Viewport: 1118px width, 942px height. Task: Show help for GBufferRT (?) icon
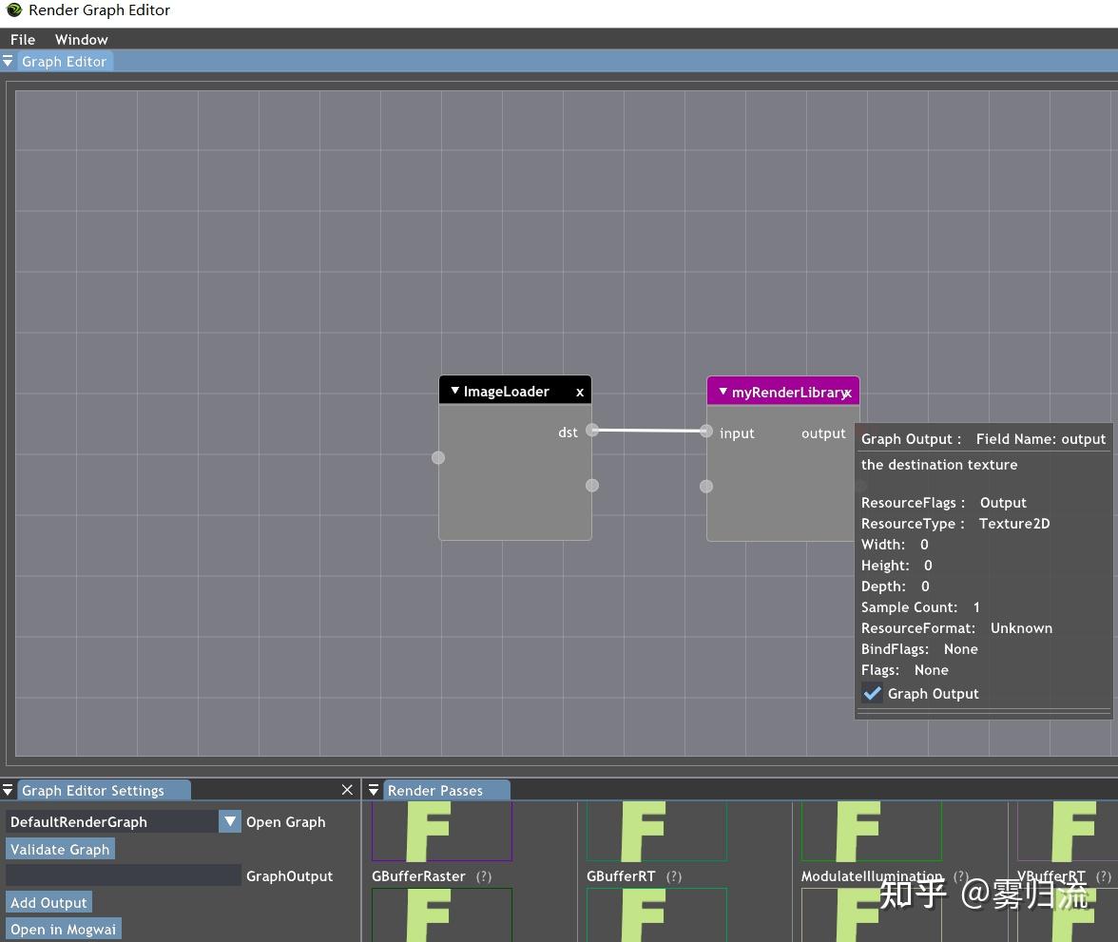point(674,876)
